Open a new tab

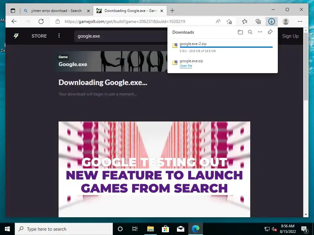coord(172,11)
